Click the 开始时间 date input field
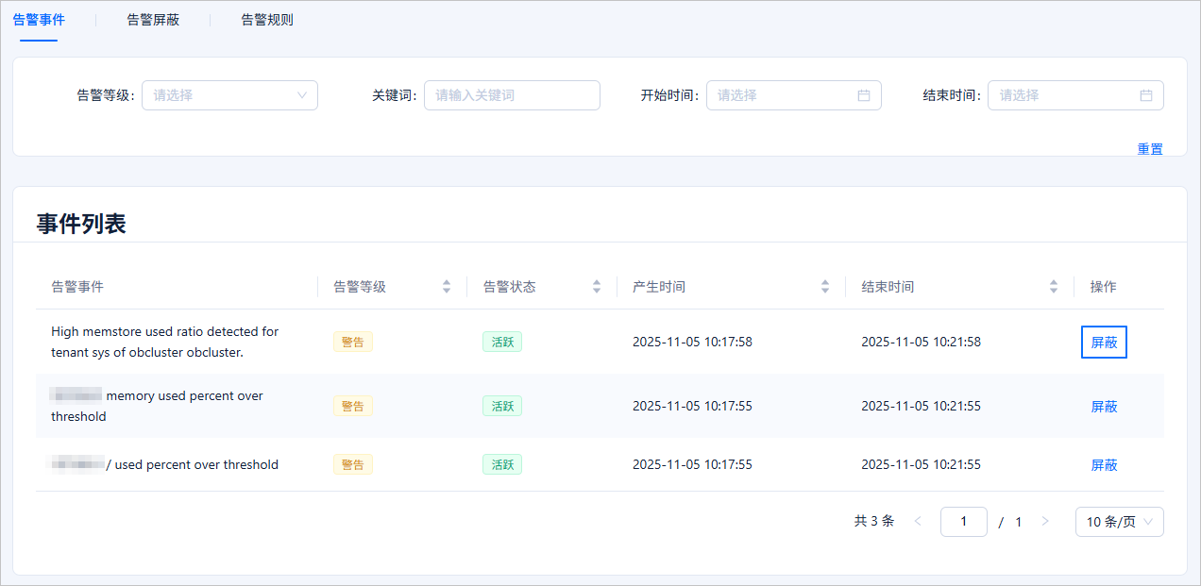Screen dimensions: 1201x586 pyautogui.click(x=782, y=95)
